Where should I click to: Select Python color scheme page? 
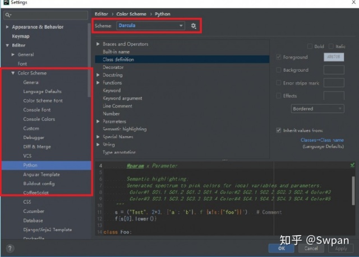(47, 165)
